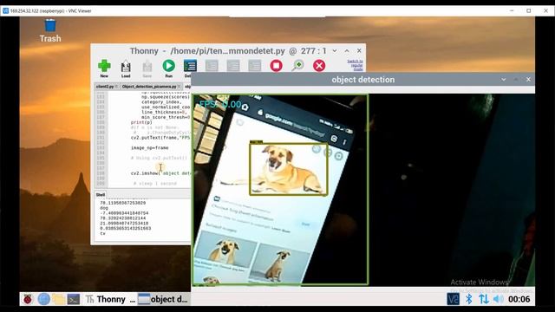Viewport: 555px width, 312px height.
Task: Click the Thonny window title text
Action: point(228,51)
